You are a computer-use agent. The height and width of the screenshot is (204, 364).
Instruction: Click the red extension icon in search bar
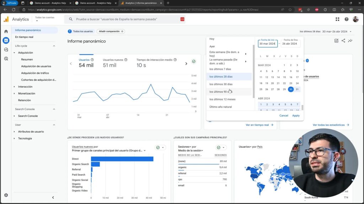pos(182,19)
